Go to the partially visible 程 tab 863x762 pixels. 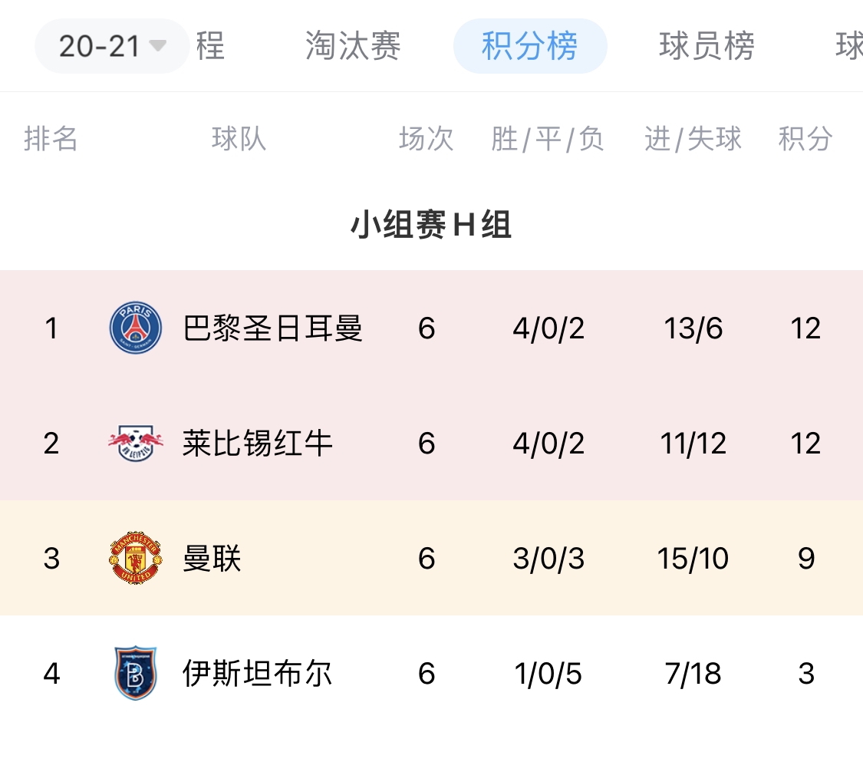click(209, 46)
